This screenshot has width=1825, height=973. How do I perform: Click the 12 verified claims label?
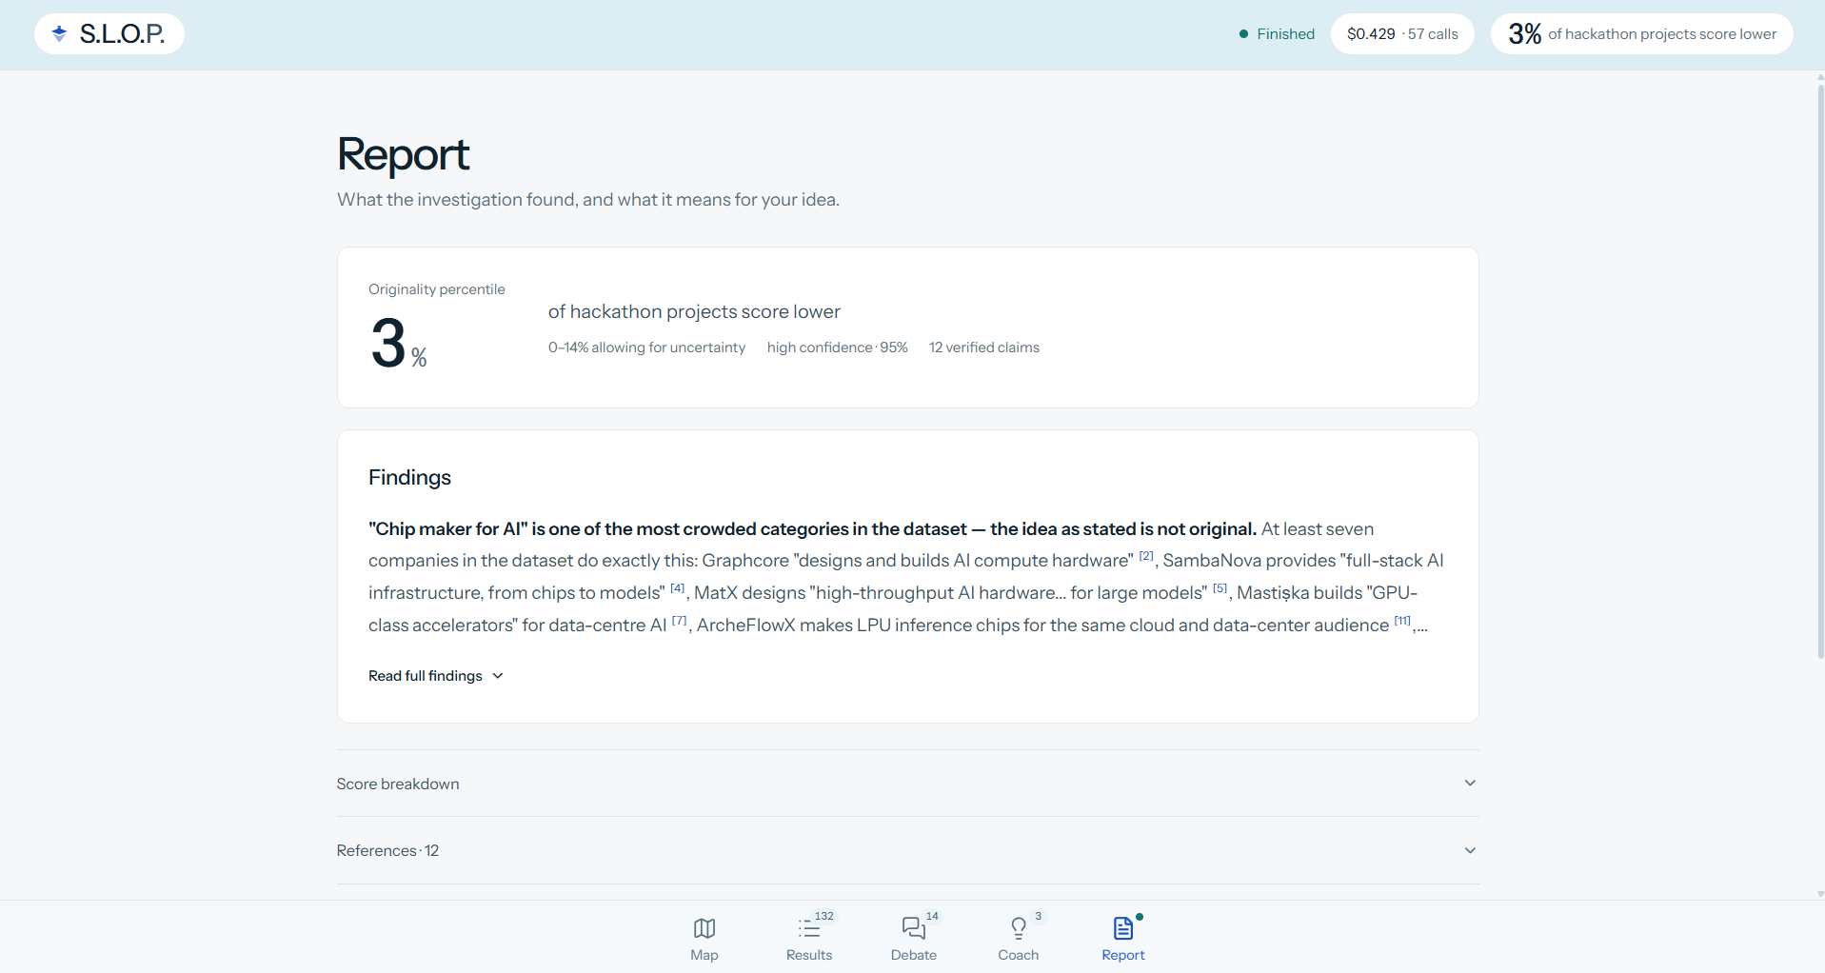[x=984, y=347]
